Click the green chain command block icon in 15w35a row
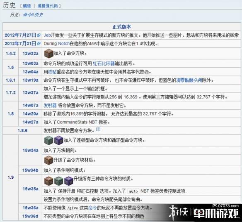242x222 pixels. click(59, 181)
